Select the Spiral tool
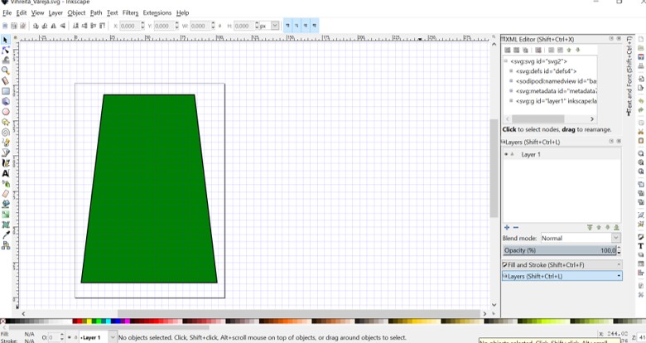The width and height of the screenshot is (646, 343). click(x=5, y=133)
